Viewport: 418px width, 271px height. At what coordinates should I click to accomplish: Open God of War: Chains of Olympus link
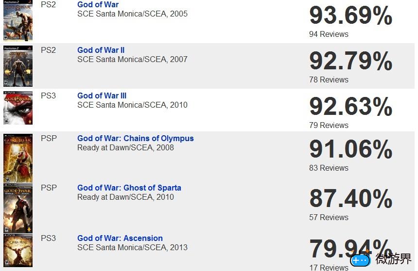136,138
